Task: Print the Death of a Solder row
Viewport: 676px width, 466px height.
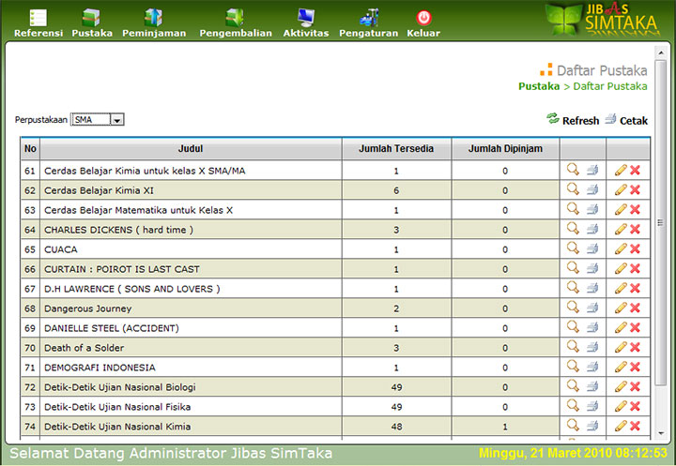Action: point(592,347)
